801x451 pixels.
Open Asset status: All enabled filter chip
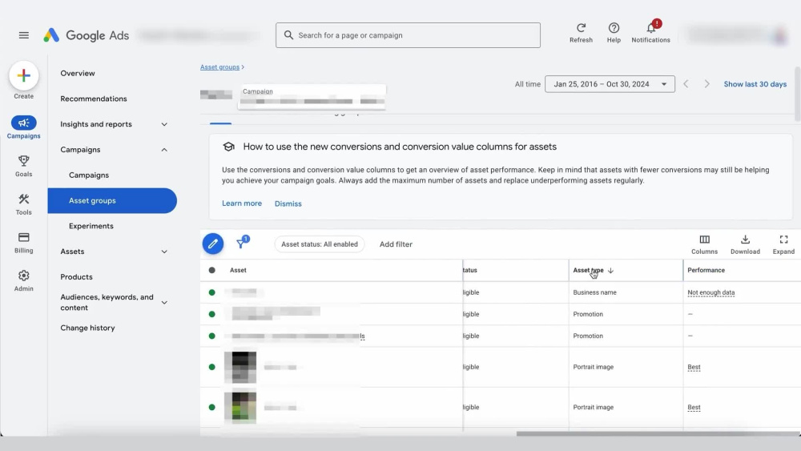click(320, 244)
